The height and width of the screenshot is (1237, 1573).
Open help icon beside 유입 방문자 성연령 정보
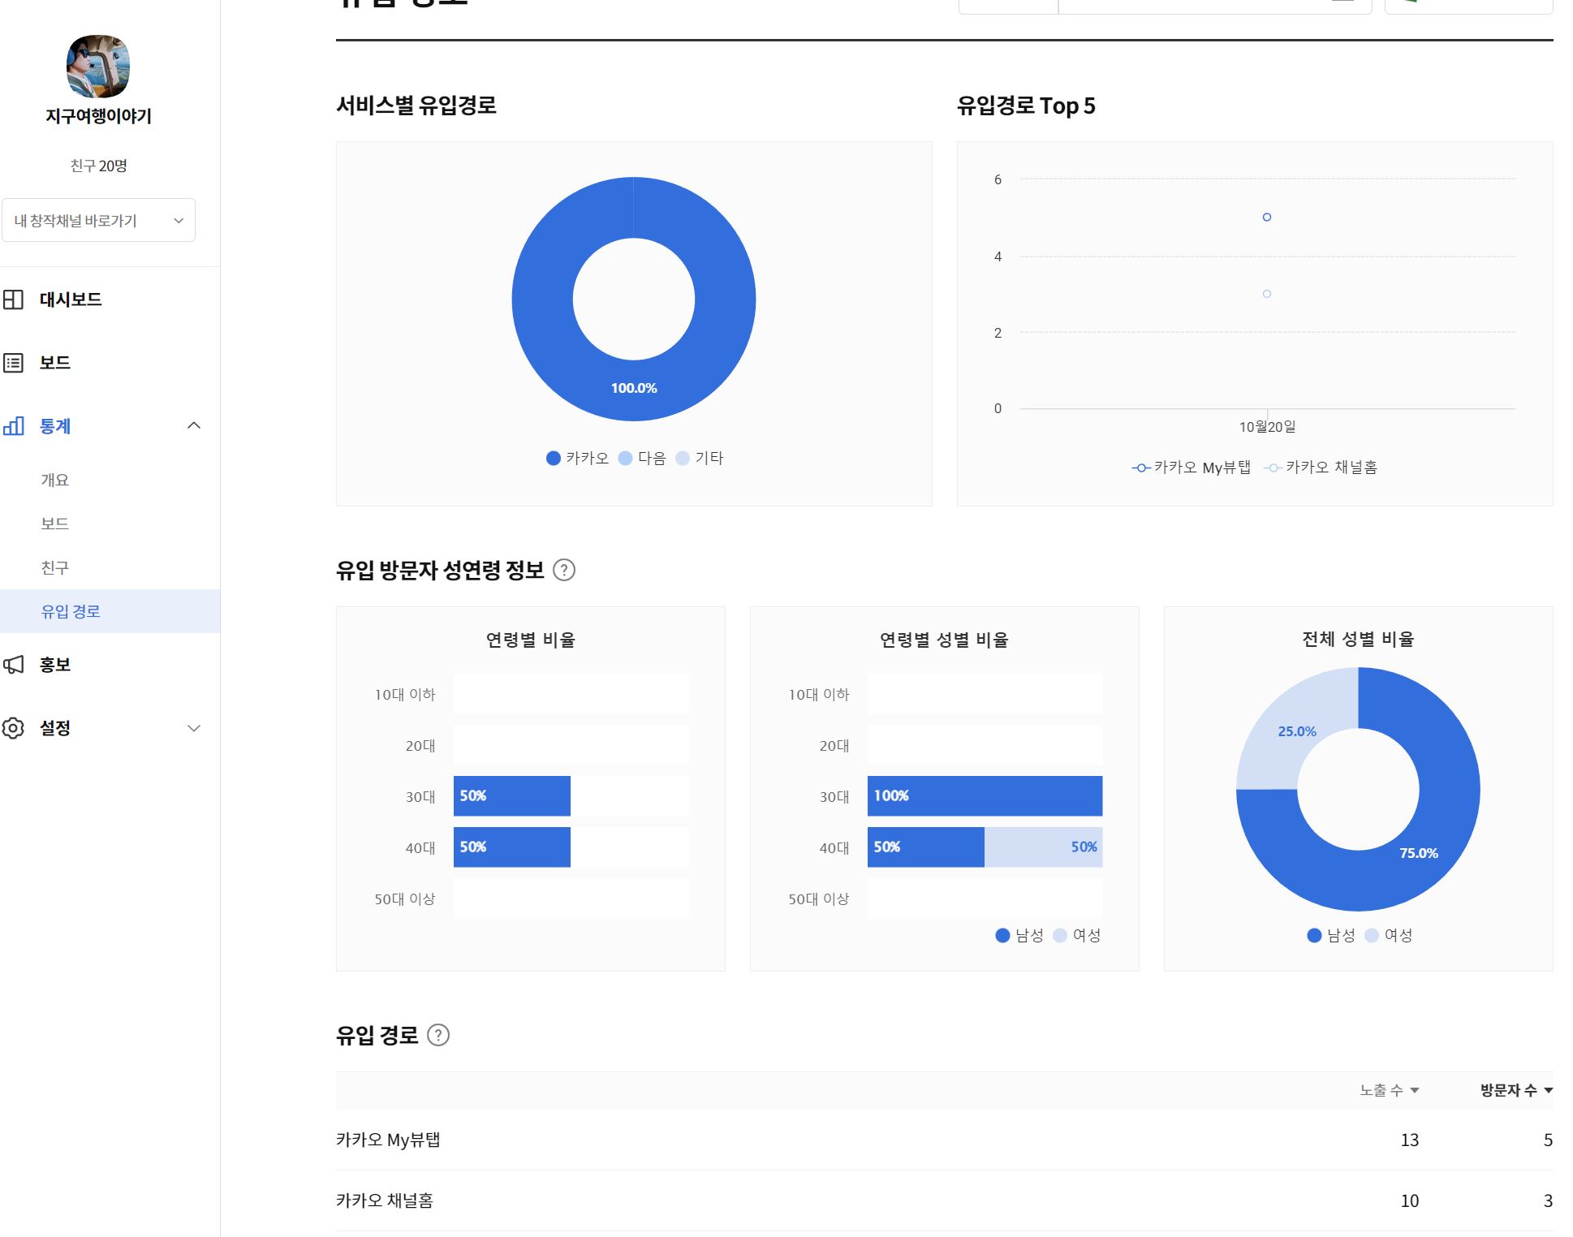pos(564,571)
